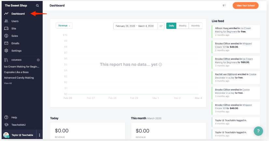Click the search magnifier icon in sidebar
The width and height of the screenshot is (269, 141).
(37, 6)
